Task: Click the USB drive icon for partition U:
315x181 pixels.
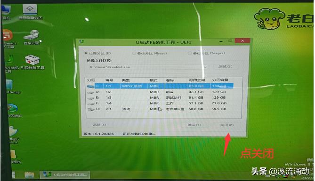Action: [91, 110]
